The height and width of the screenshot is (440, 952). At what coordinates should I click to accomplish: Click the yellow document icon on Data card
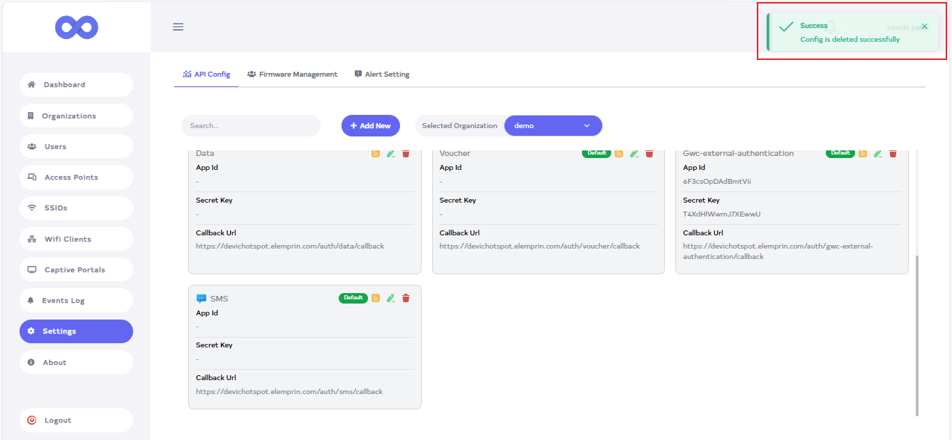point(376,153)
